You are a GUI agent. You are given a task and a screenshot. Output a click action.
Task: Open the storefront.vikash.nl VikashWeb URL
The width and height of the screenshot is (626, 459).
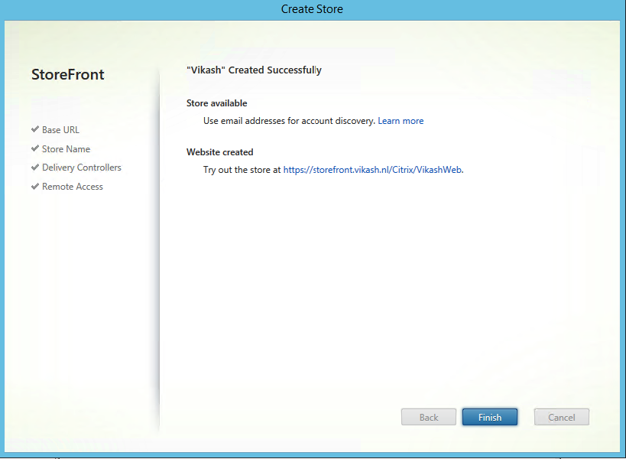coord(373,170)
